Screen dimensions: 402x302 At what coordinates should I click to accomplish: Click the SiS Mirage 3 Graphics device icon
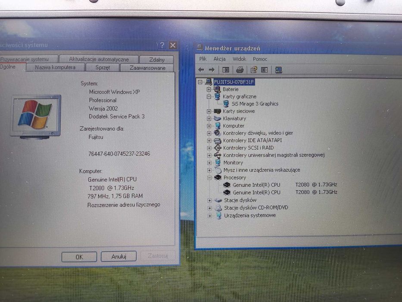click(226, 104)
